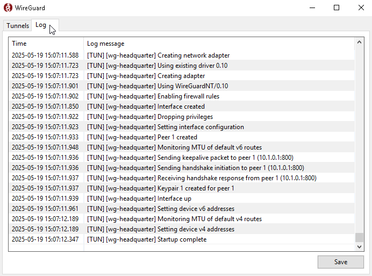Screen dimensions: 372x276
Task: Click timestamp 2025-05-19 15:07:11.961
Action: (45, 209)
